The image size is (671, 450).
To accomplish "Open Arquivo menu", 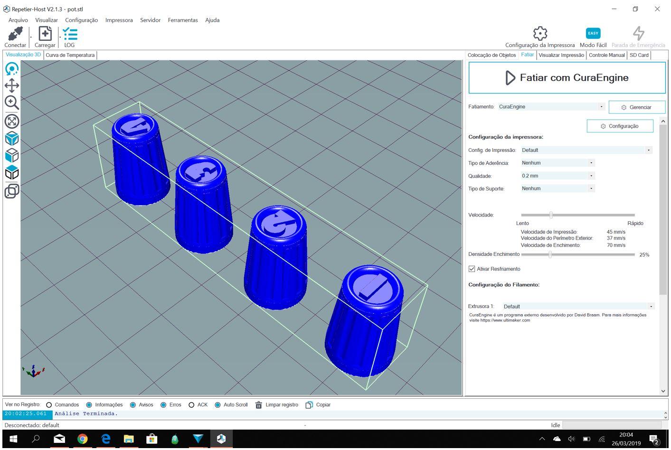I will click(x=18, y=20).
